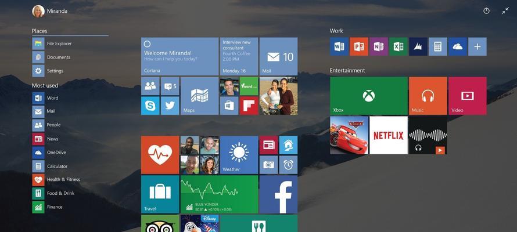Open the Miranda user account menu

point(50,11)
